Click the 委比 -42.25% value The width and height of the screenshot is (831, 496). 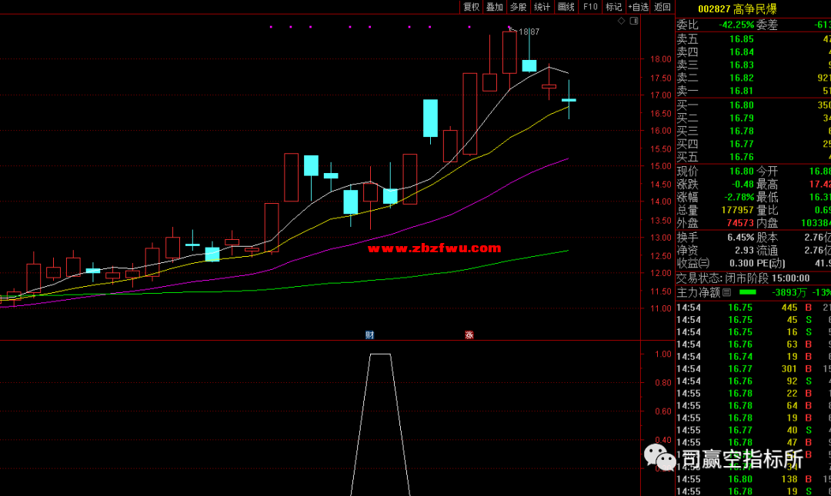(736, 25)
